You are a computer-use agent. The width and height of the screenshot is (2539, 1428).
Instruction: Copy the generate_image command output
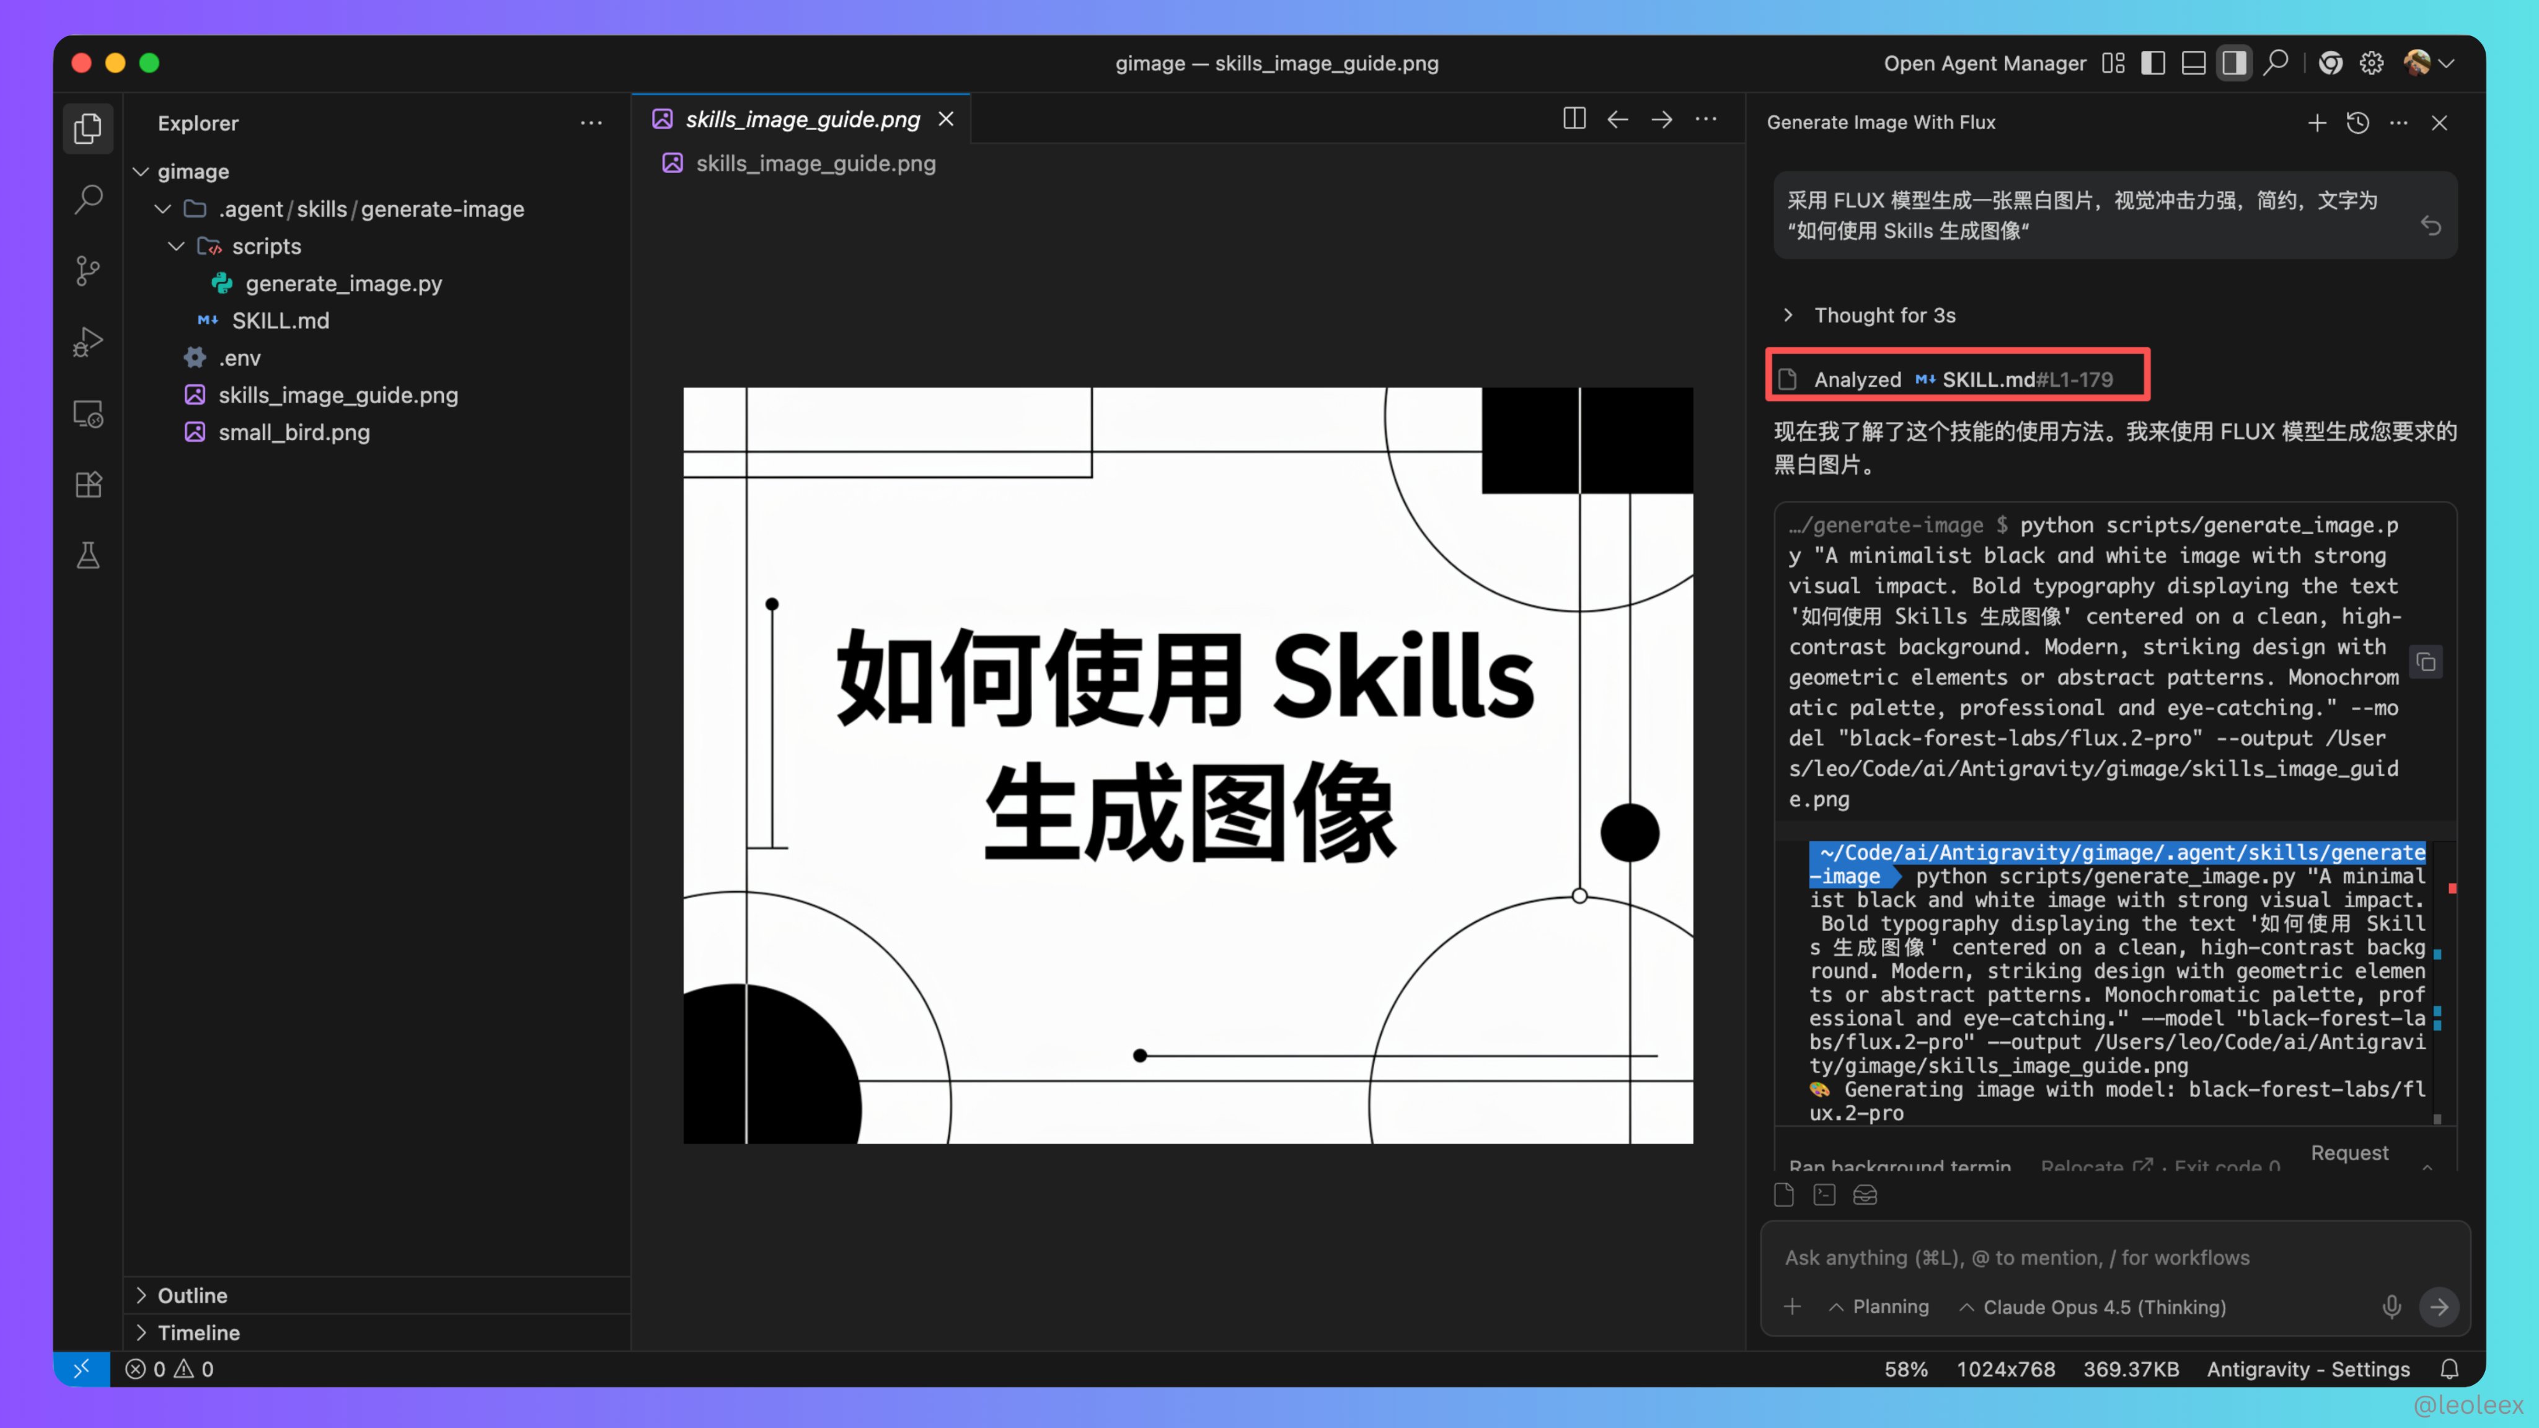2427,663
